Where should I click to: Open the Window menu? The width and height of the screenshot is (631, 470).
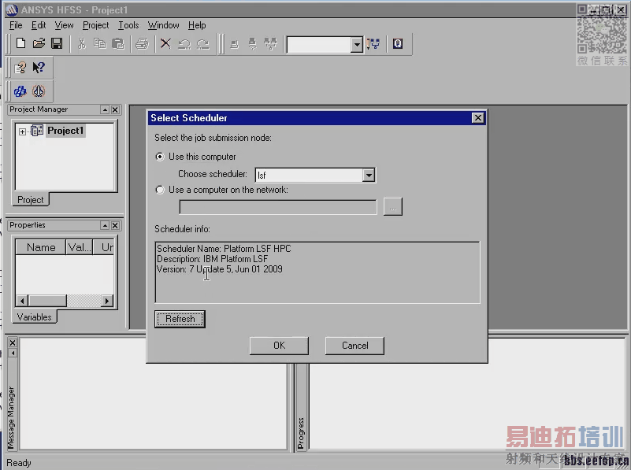coord(163,25)
